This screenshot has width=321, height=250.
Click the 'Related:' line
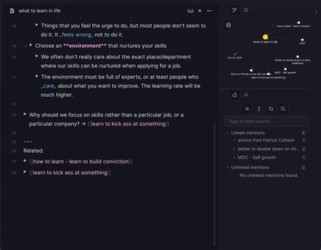(x=34, y=150)
